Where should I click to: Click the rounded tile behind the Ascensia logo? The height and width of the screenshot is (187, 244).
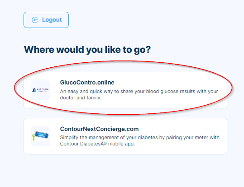(x=40, y=90)
